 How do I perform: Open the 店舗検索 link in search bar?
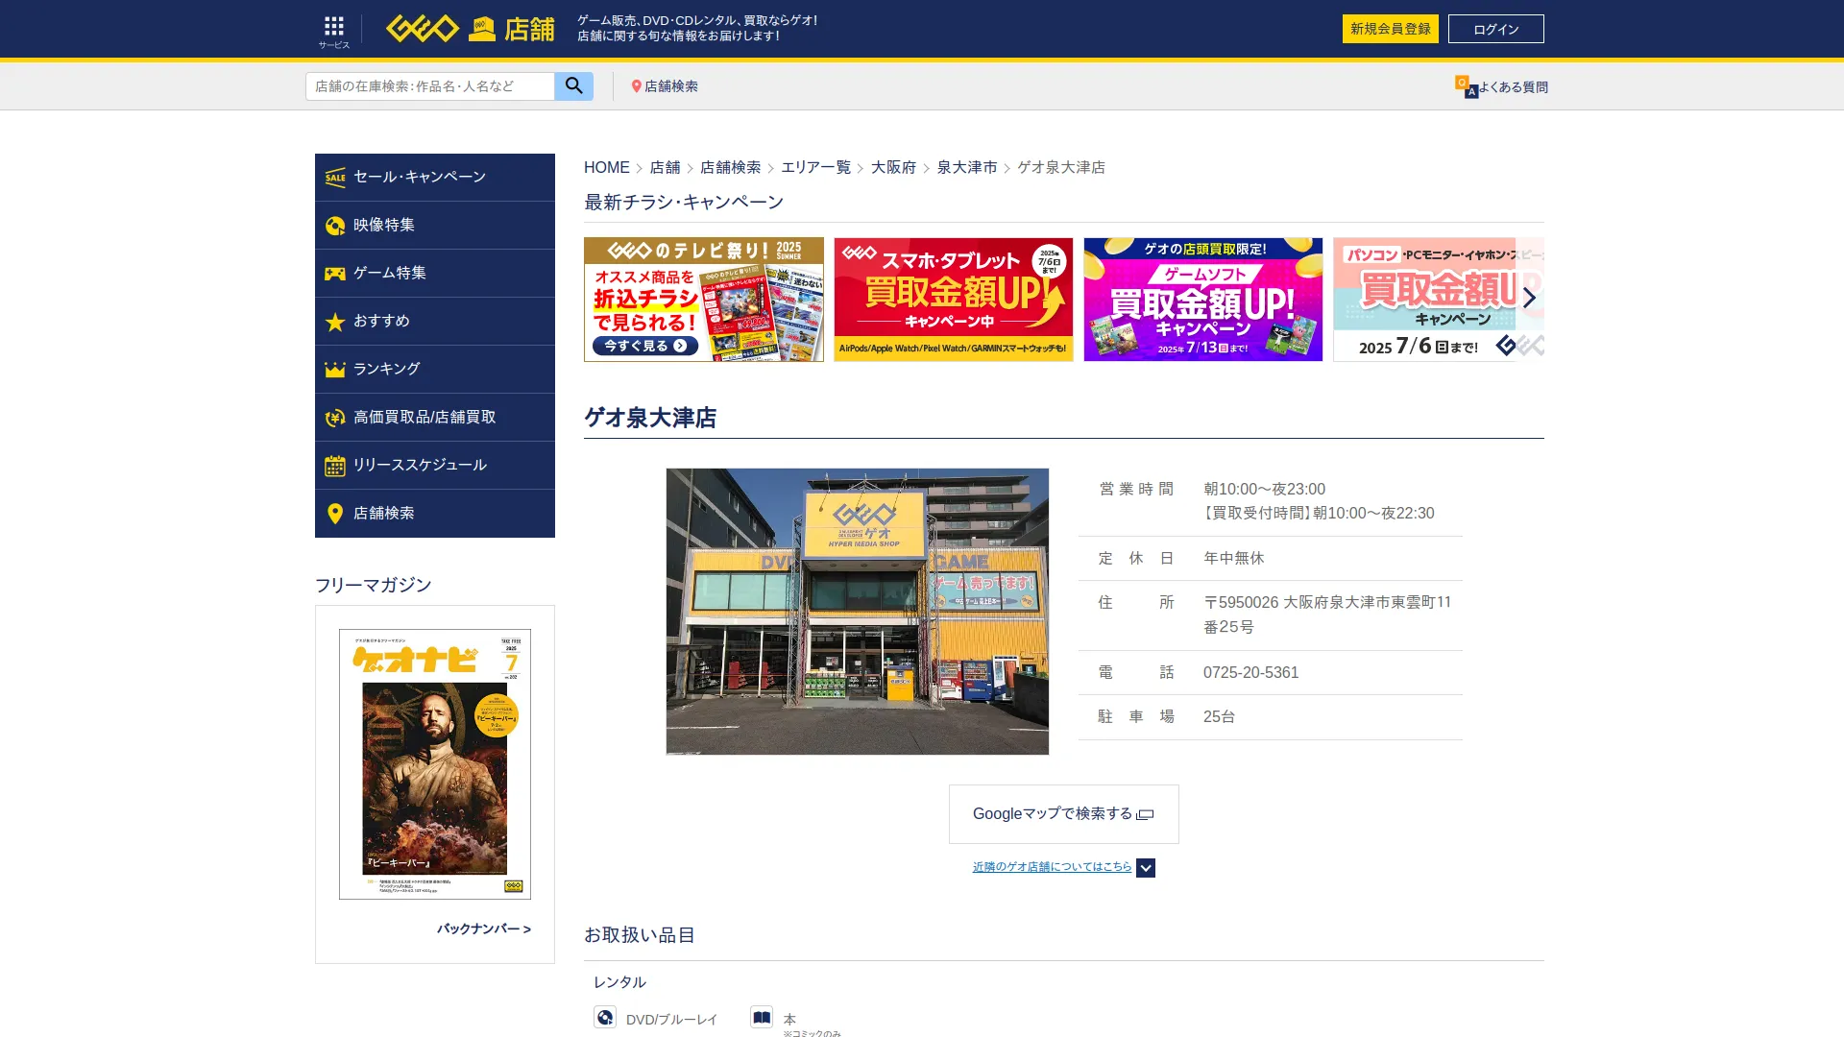click(665, 86)
